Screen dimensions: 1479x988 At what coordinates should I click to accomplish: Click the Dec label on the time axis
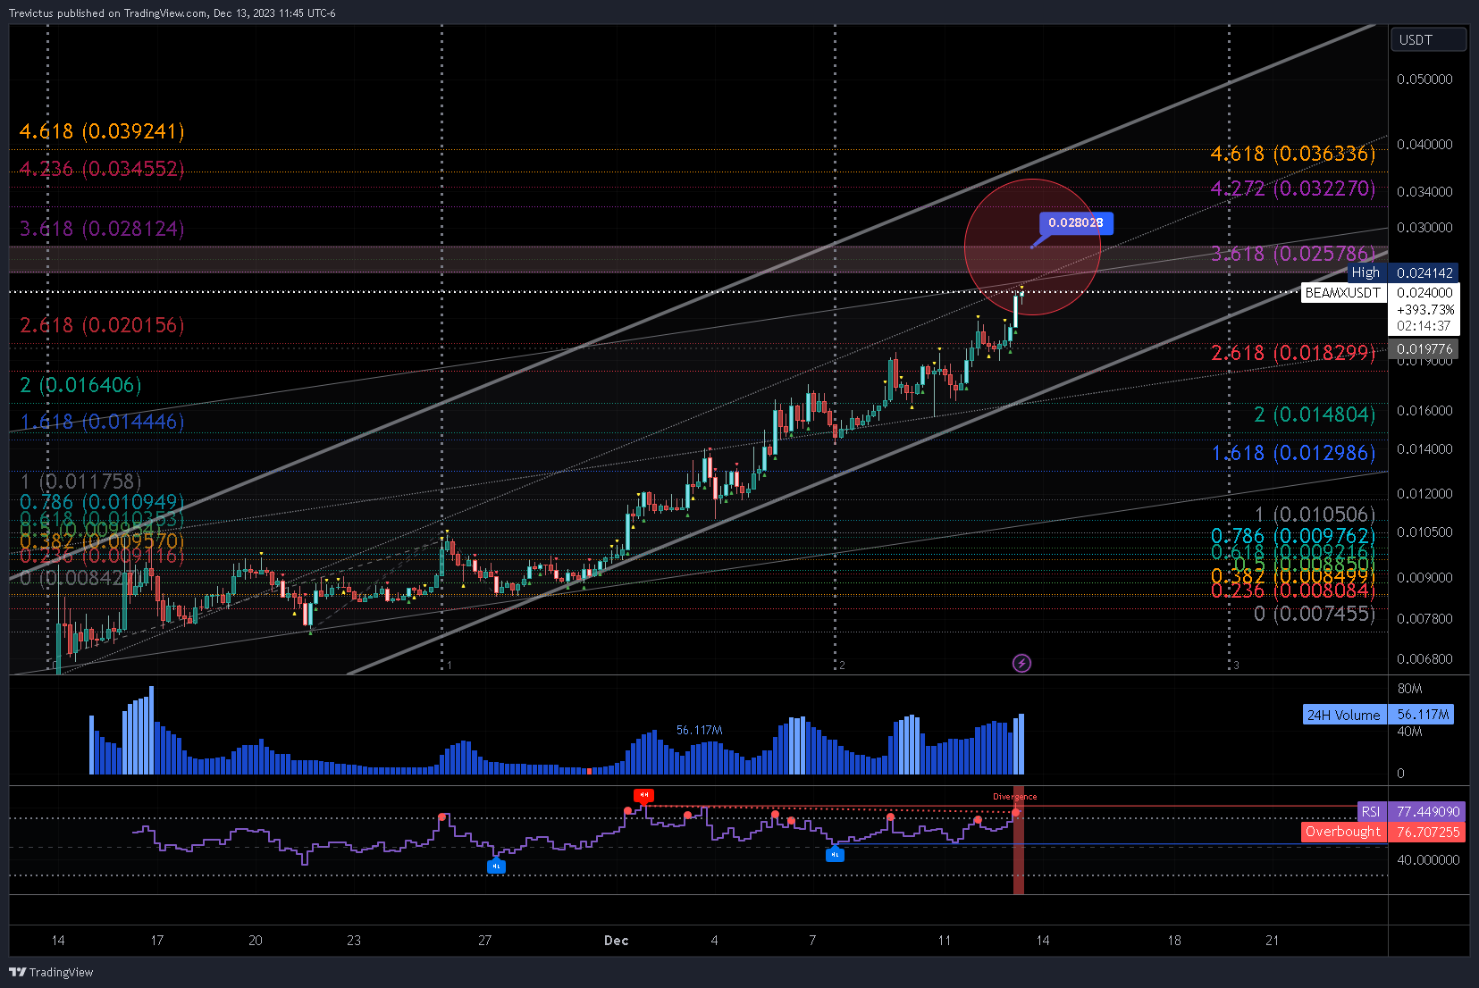click(617, 940)
